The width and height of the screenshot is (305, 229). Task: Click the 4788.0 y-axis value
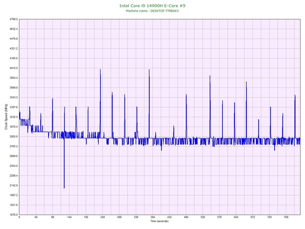pyautogui.click(x=14, y=19)
